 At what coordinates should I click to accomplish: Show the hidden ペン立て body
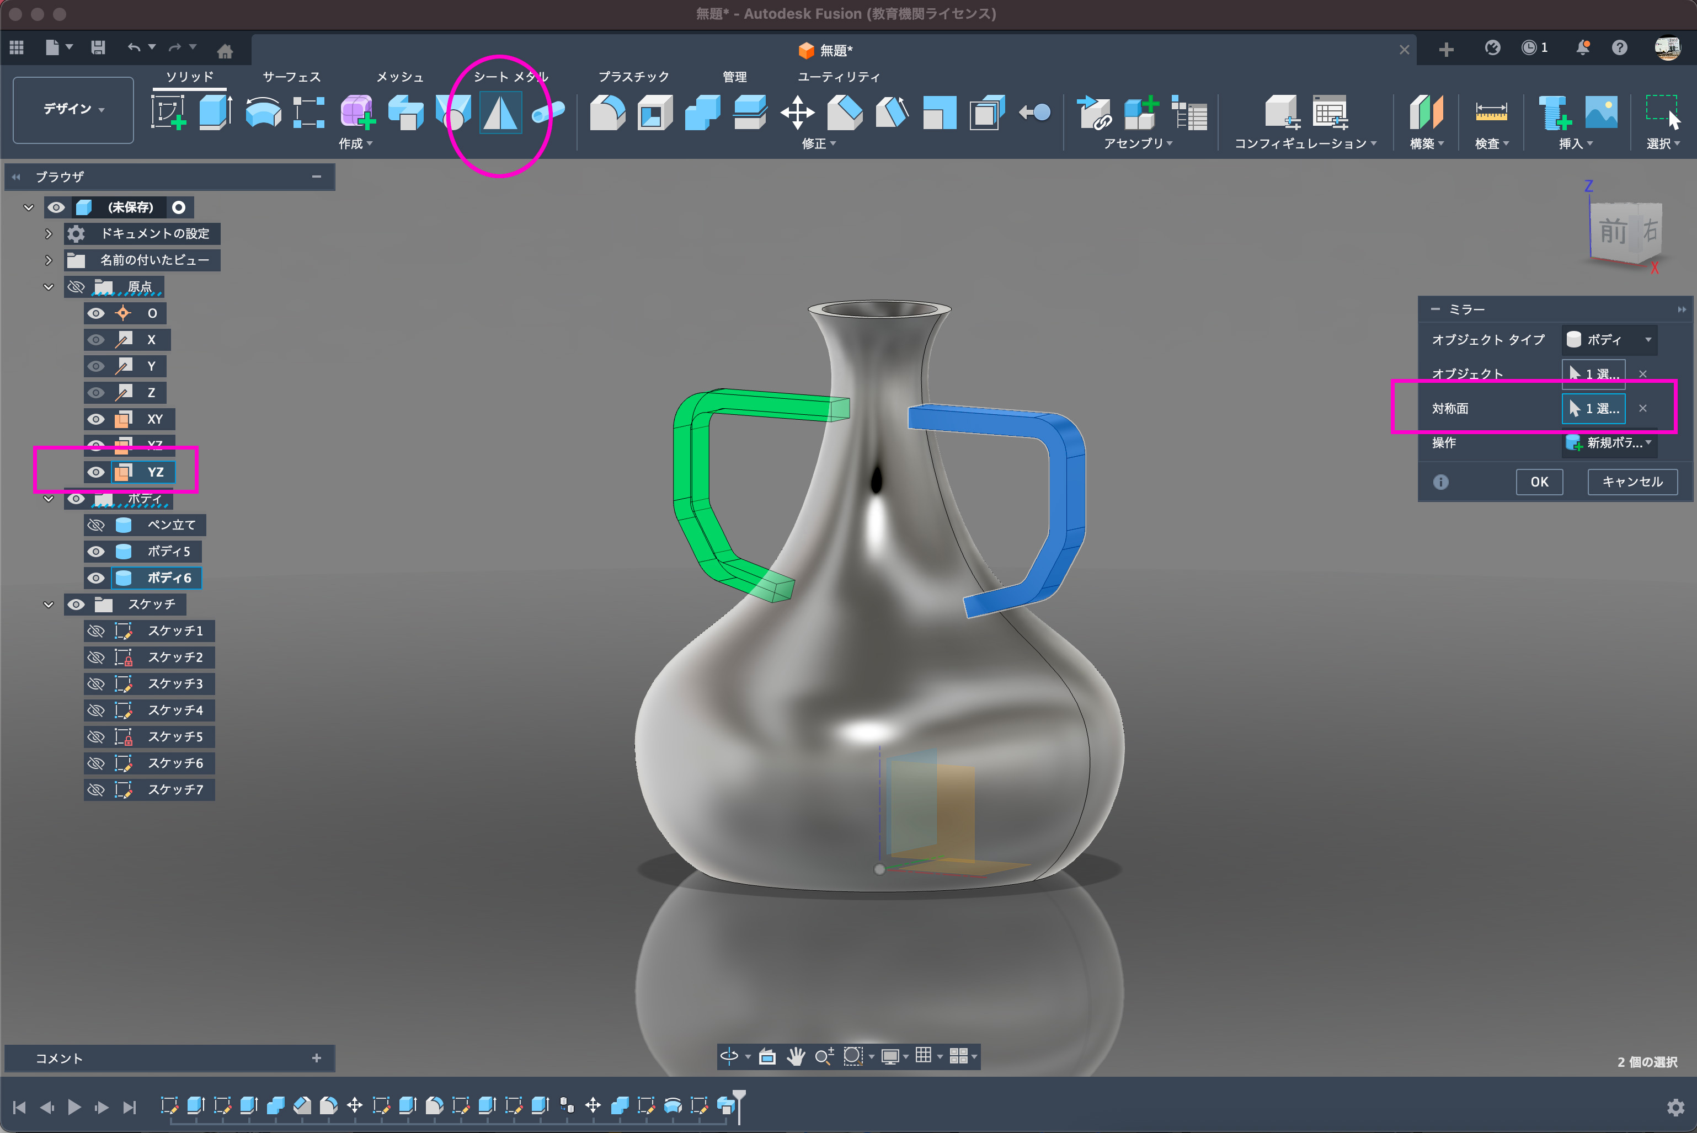95,525
